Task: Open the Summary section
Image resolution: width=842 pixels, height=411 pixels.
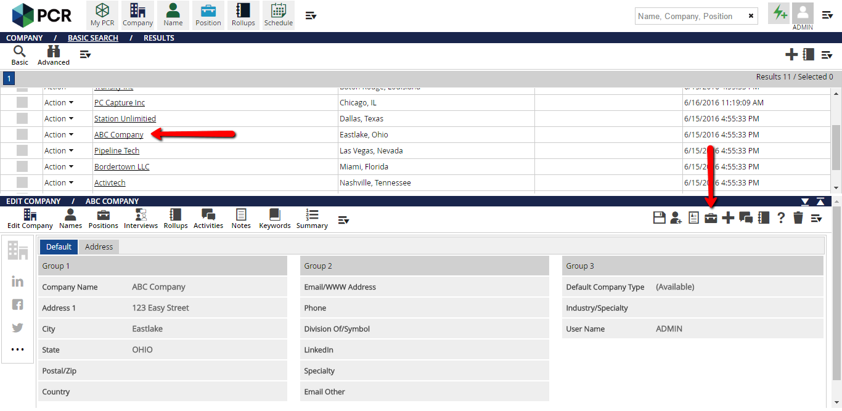Action: [x=312, y=218]
